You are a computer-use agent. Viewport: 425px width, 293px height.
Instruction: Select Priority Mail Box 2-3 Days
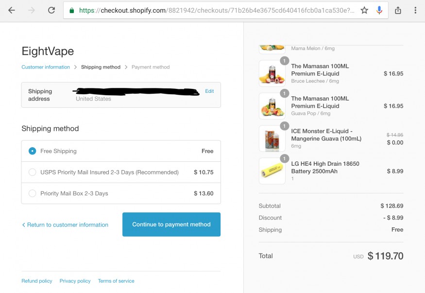click(32, 193)
